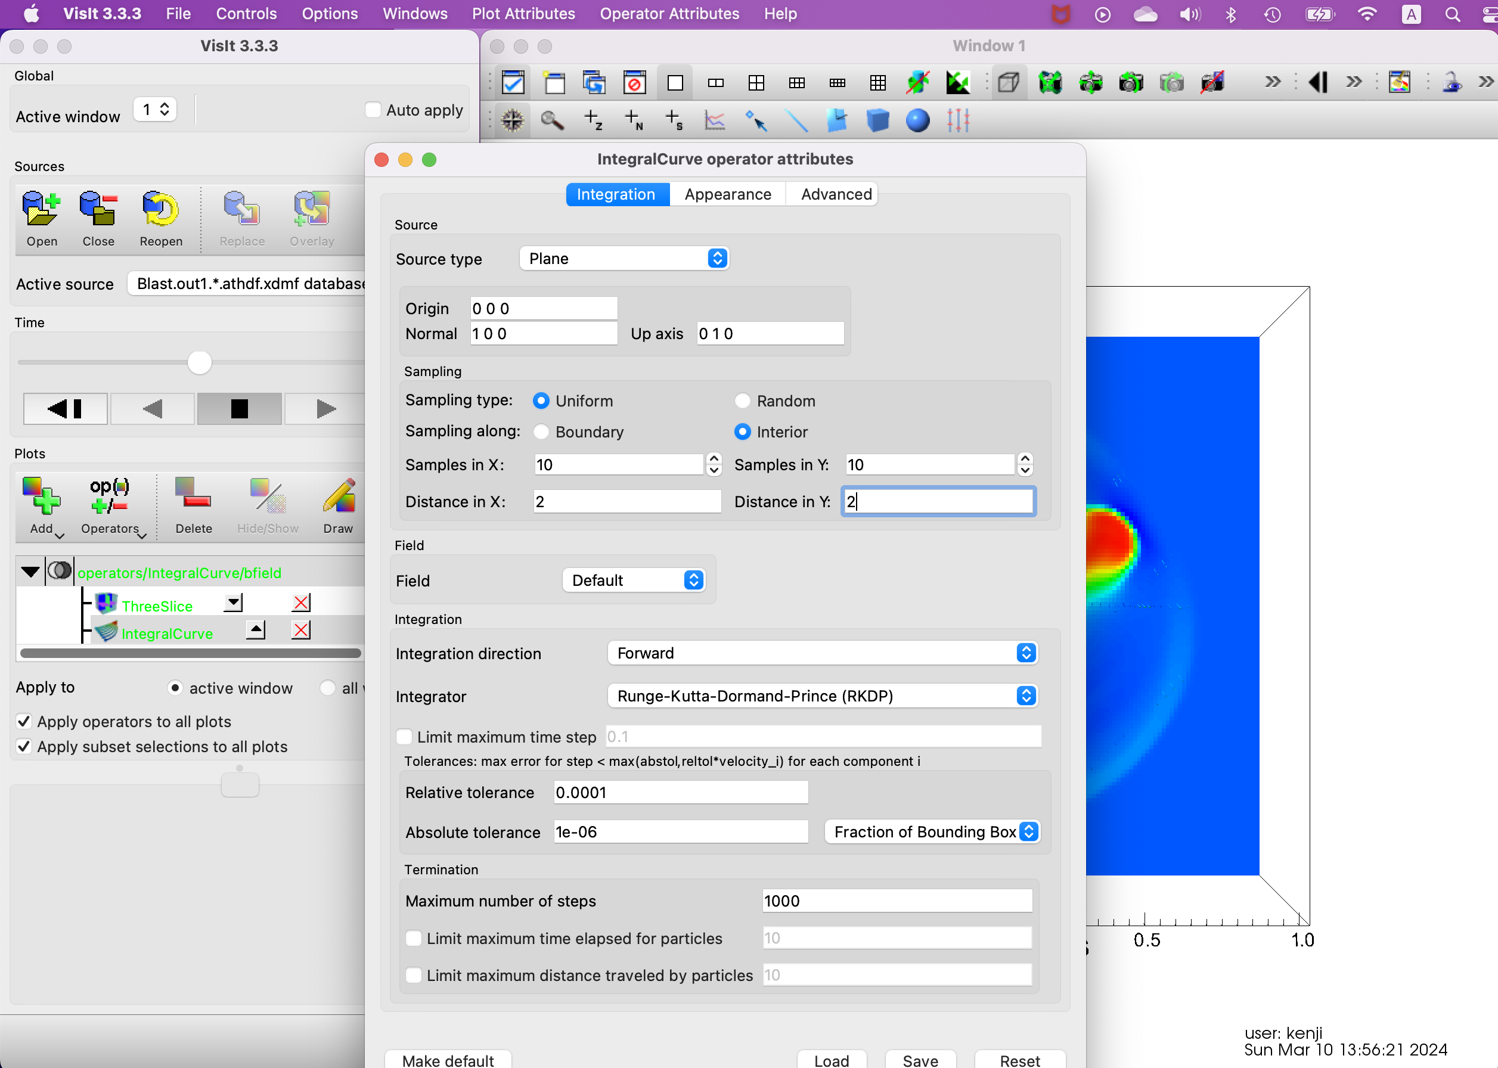Image resolution: width=1498 pixels, height=1068 pixels.
Task: Click the Stop playback button
Action: point(240,408)
